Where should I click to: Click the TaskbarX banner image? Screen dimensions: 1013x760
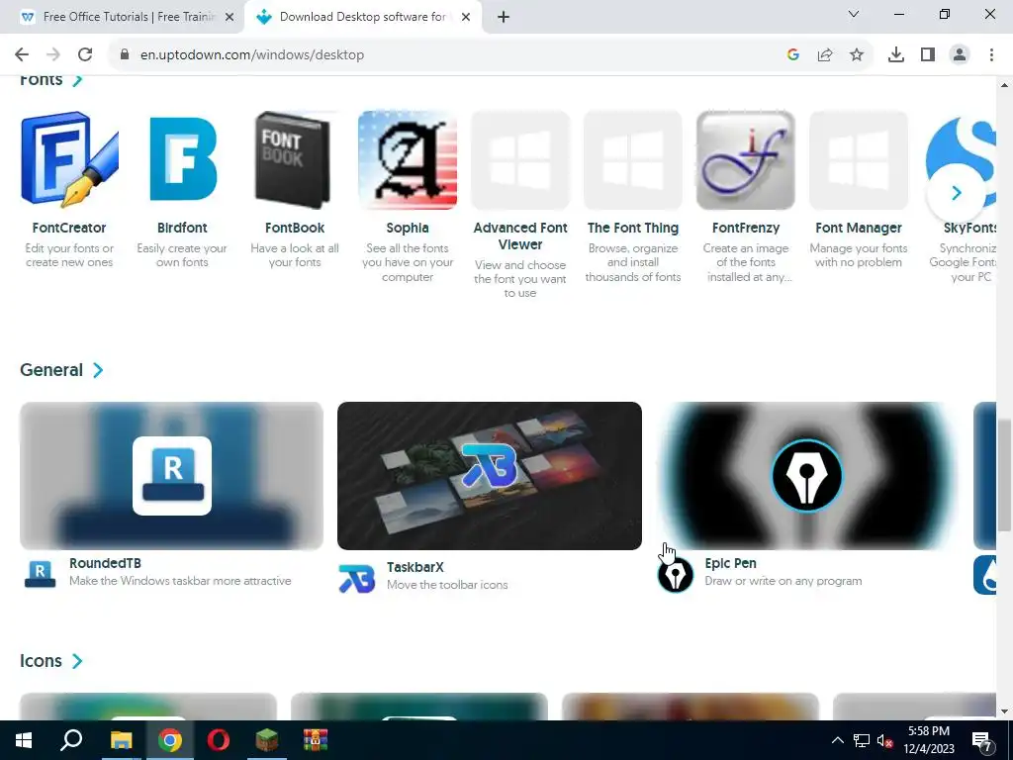point(490,476)
